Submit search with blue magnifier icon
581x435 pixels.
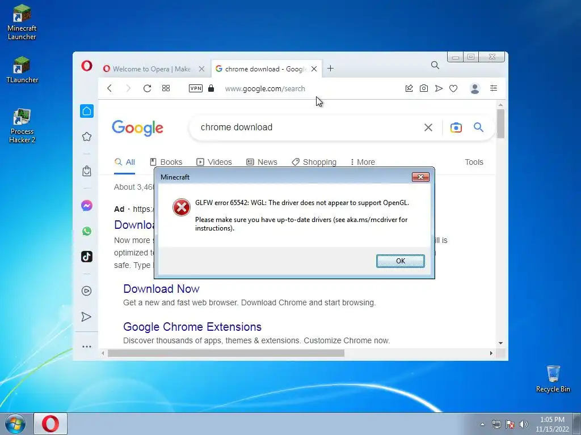point(478,127)
